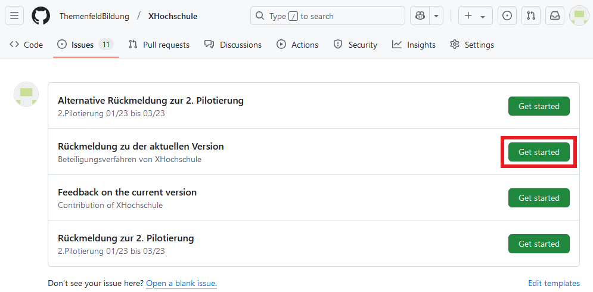Get started with Rückmeldung zur 2. Pilotierung template
Image resolution: width=593 pixels, height=292 pixels.
click(539, 244)
